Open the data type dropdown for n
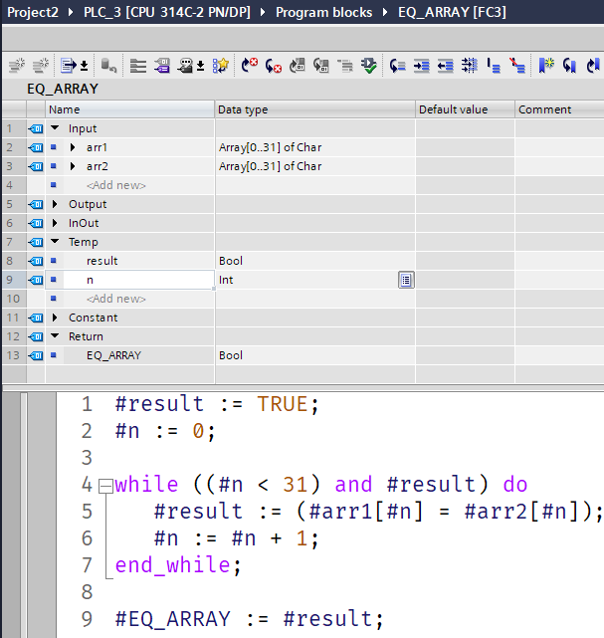 406,281
